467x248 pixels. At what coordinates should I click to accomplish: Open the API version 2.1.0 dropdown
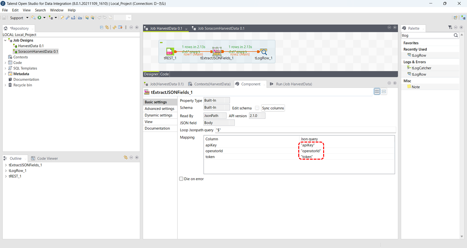click(257, 116)
